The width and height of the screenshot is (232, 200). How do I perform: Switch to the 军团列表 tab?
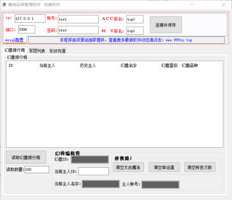pos(37,51)
